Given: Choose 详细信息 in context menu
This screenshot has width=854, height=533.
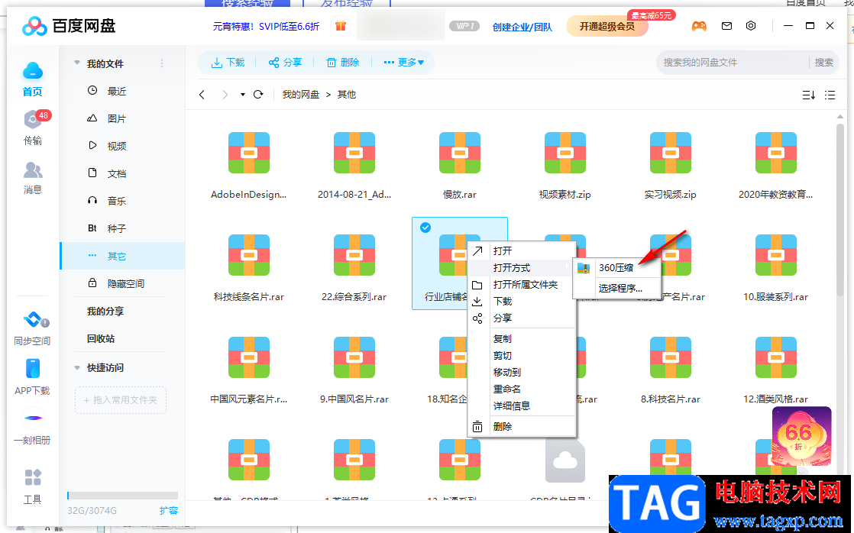Looking at the screenshot, I should pos(522,405).
